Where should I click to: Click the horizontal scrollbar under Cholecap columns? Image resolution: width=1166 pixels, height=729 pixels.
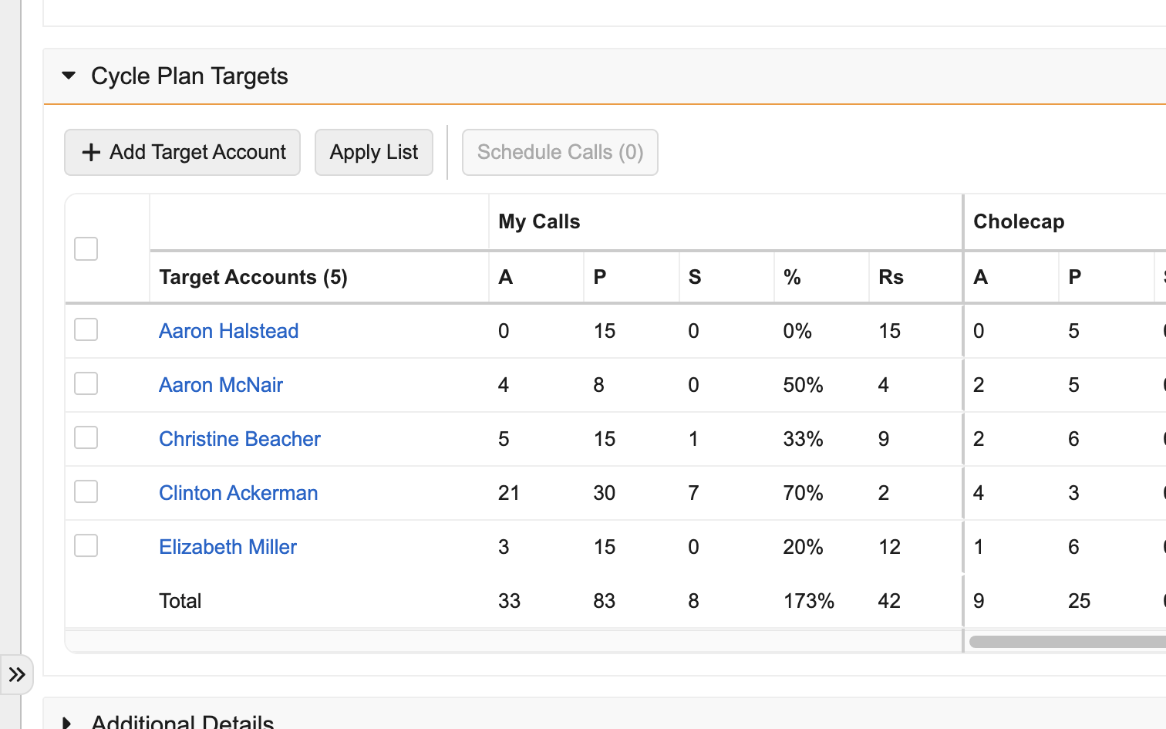1067,642
